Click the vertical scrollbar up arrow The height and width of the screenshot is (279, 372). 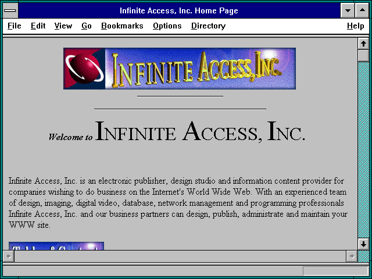click(363, 44)
